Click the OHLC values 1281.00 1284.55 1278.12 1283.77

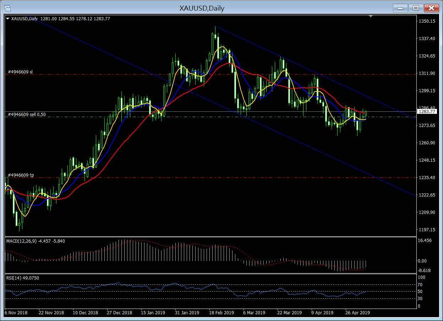75,19
